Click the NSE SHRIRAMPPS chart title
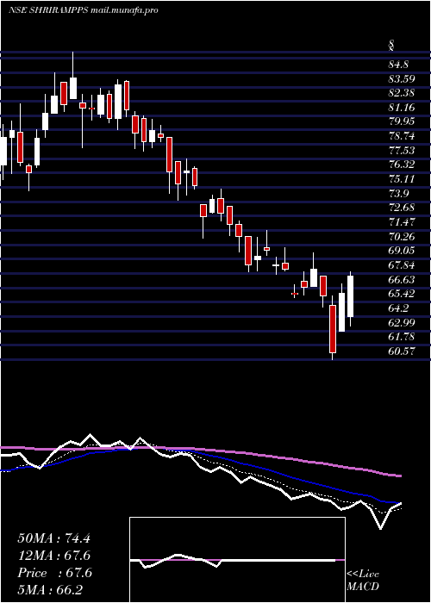This screenshot has width=431, height=603. 83,10
